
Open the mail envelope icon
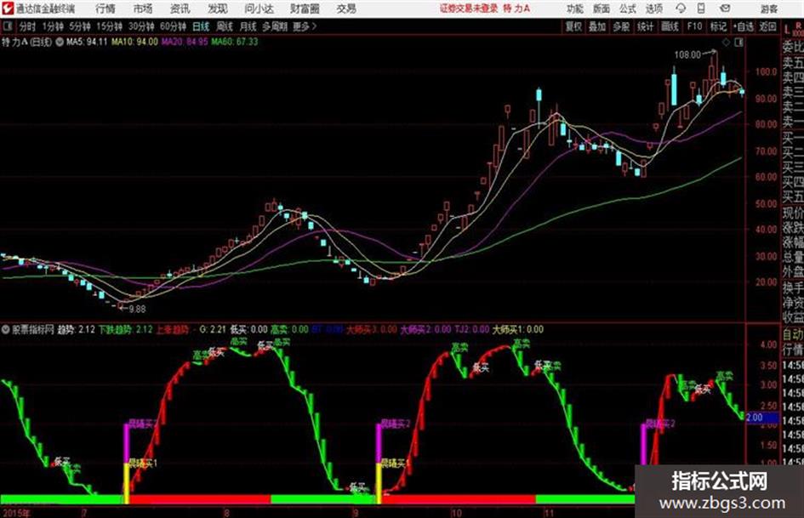point(725,9)
